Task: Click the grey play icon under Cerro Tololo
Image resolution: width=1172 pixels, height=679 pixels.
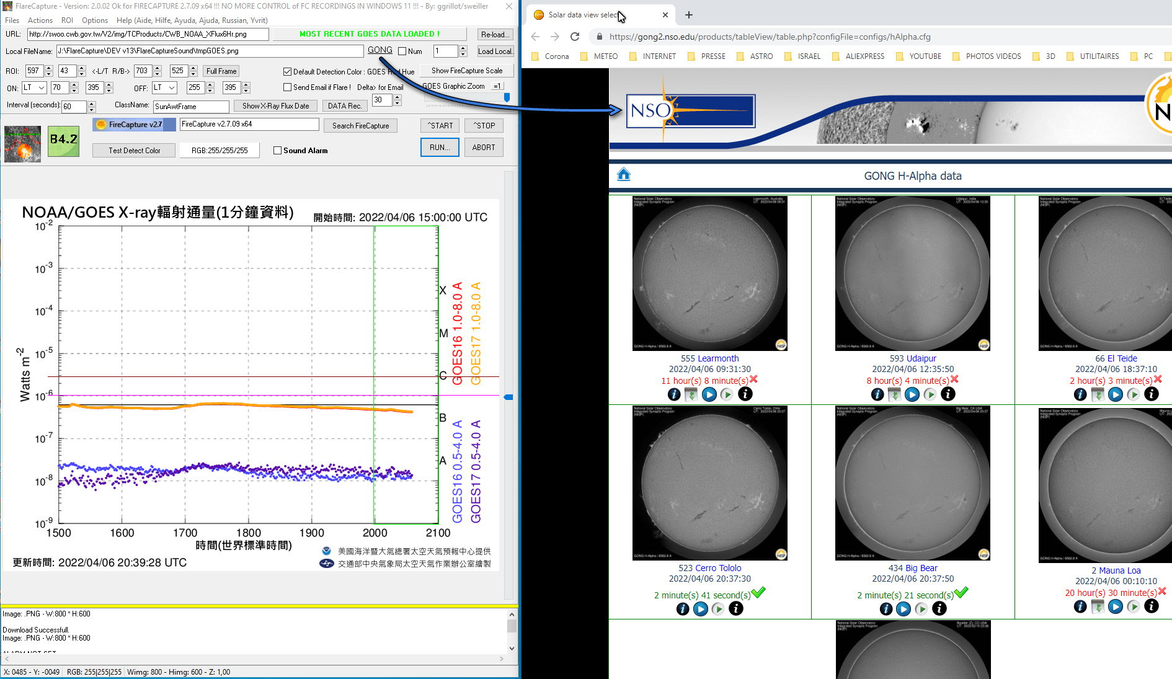Action: click(x=718, y=609)
